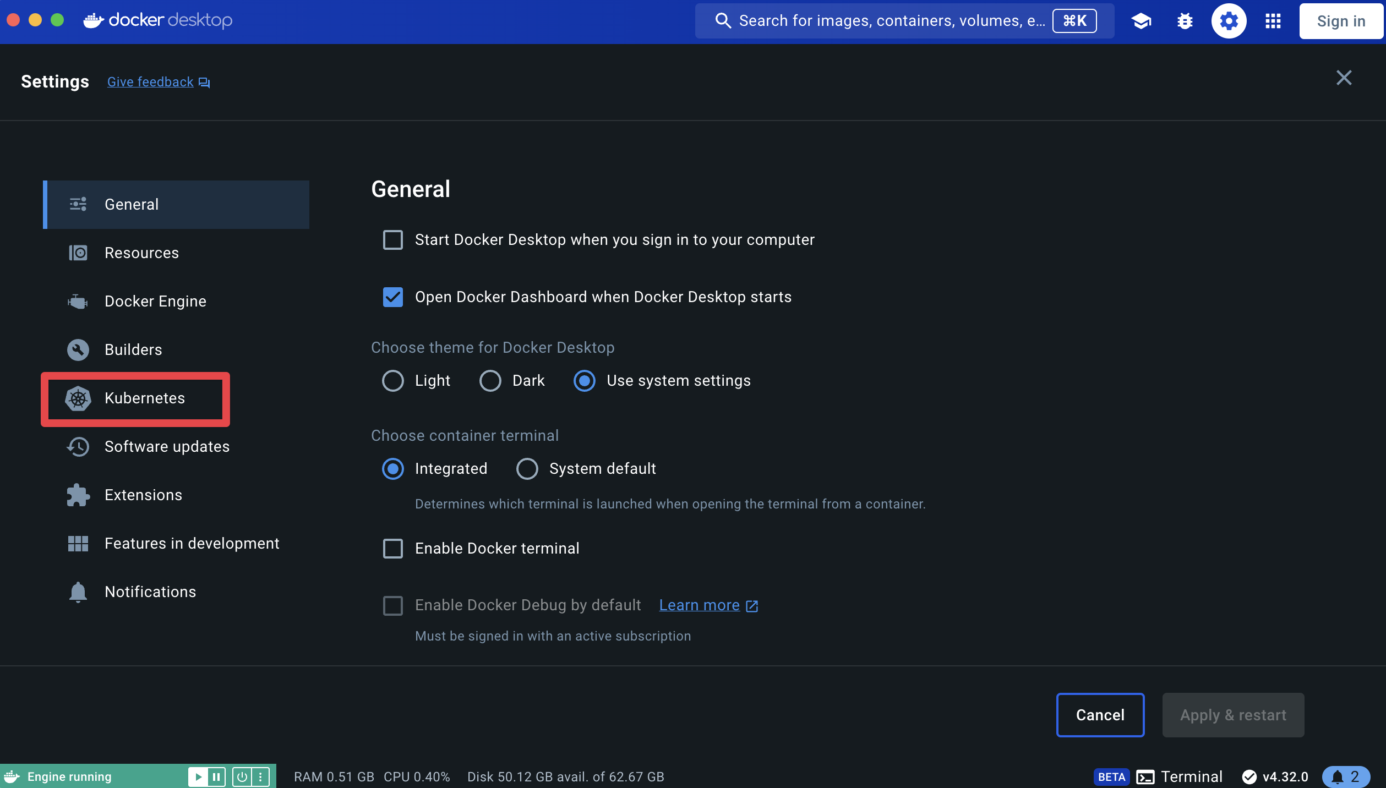
Task: Click the Resources disk icon in sidebar
Action: click(x=78, y=253)
